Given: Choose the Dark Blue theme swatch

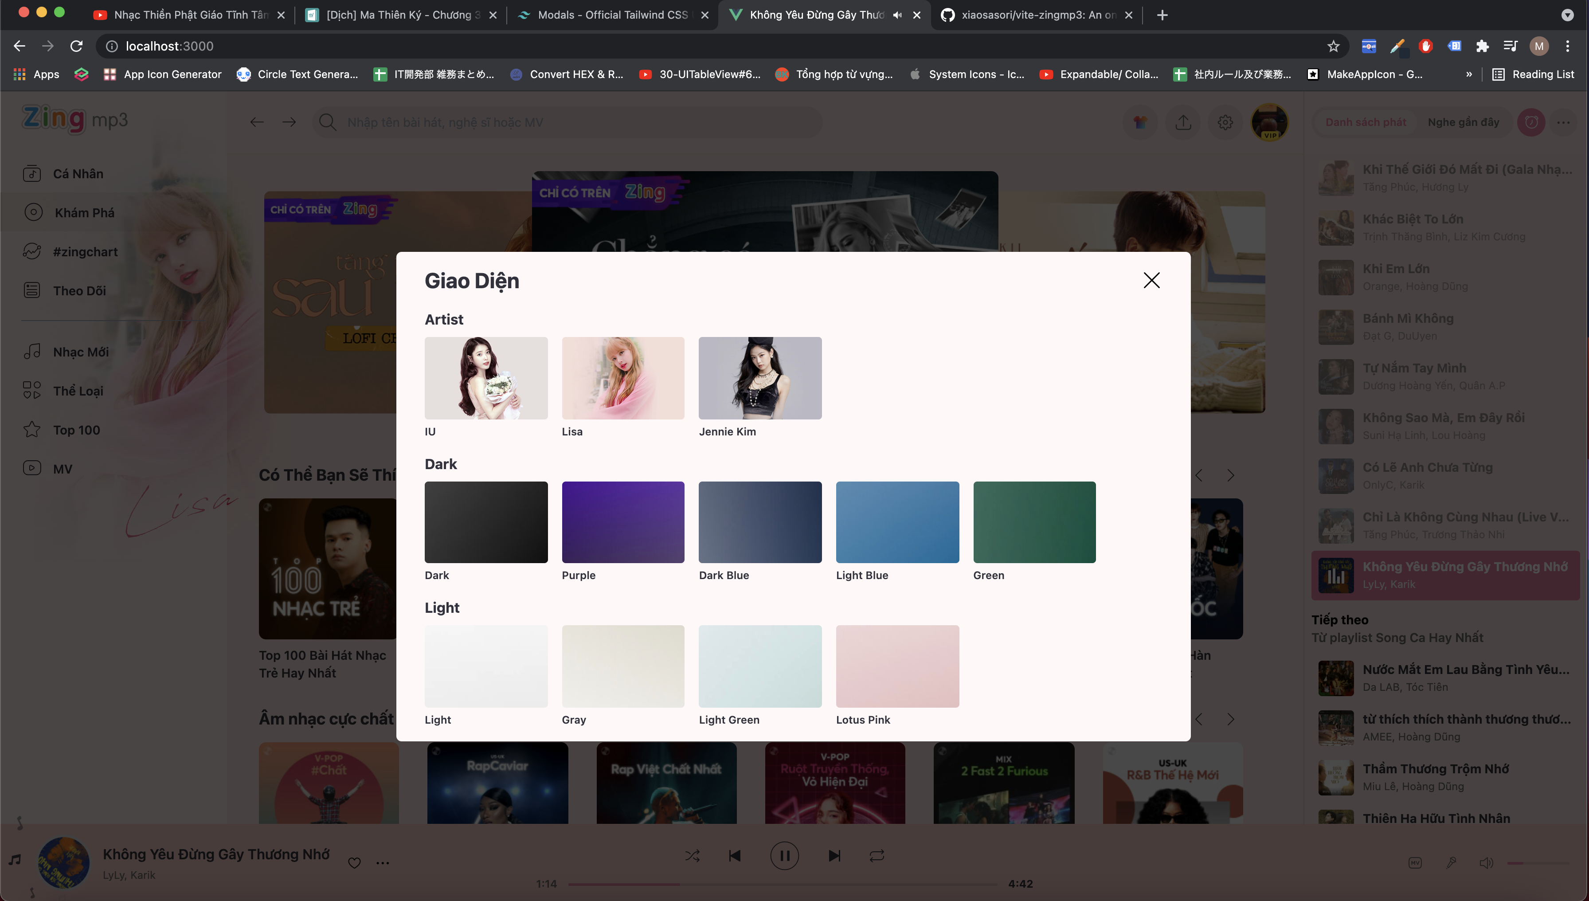Looking at the screenshot, I should point(760,521).
